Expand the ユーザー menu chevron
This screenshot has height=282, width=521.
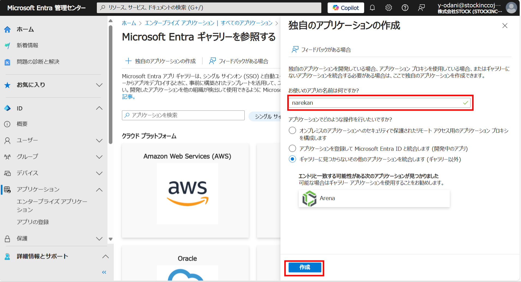click(99, 141)
